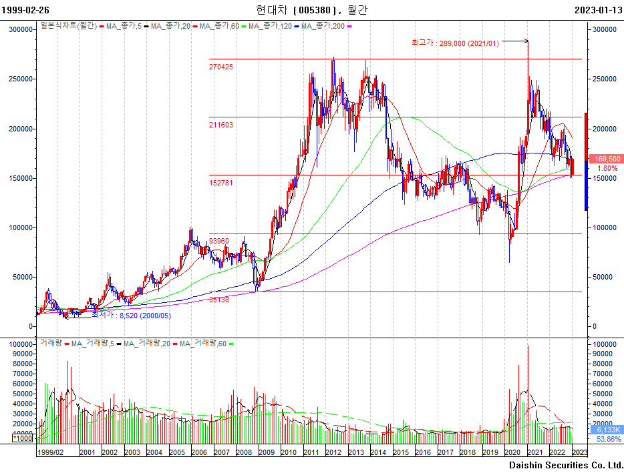
Task: Click the 1999/02 time axis label
Action: click(x=50, y=452)
